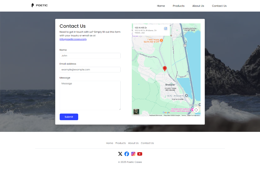Open Products in the top navigation
The image size is (260, 172).
click(x=178, y=6)
